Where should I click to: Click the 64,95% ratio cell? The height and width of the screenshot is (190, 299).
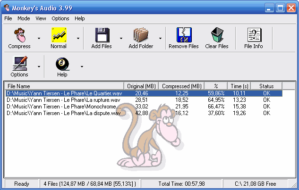(x=216, y=100)
